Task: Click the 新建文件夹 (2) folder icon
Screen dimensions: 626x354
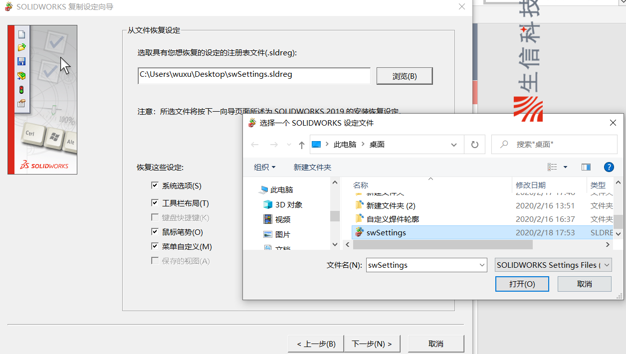Action: (x=359, y=205)
